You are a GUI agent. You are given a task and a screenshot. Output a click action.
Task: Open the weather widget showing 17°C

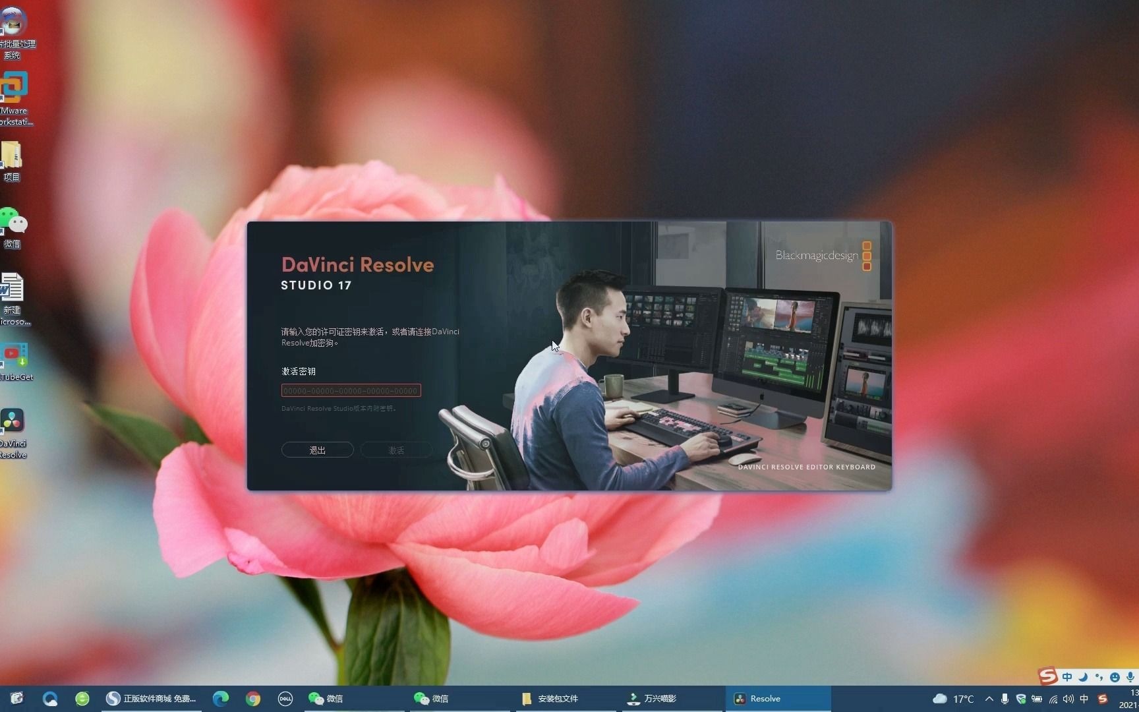point(954,699)
